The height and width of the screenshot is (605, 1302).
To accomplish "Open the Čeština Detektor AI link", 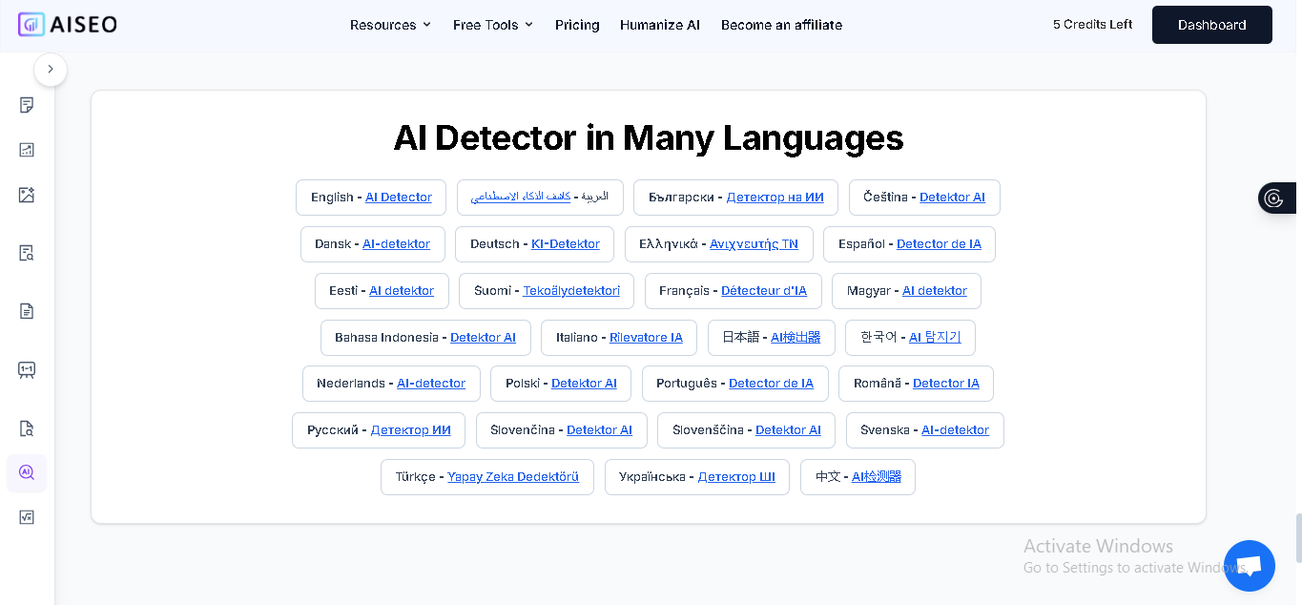I will pos(952,198).
